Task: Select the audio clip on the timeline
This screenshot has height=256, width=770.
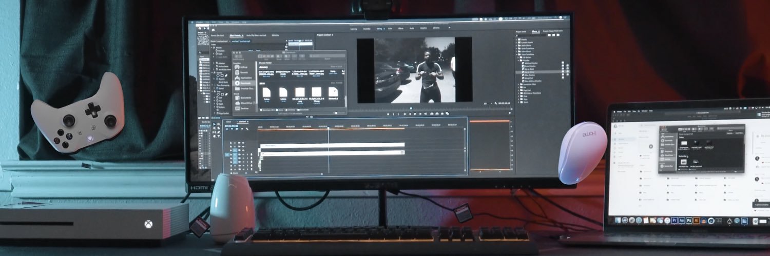Action: (x=333, y=153)
